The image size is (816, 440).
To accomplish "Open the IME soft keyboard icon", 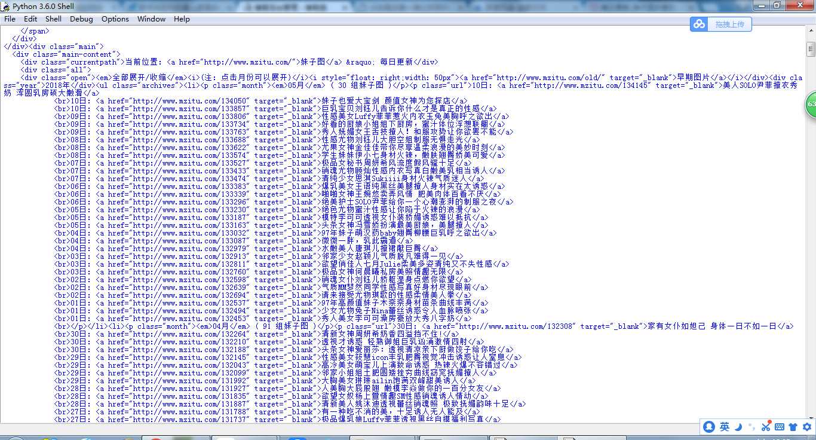I will point(780,427).
